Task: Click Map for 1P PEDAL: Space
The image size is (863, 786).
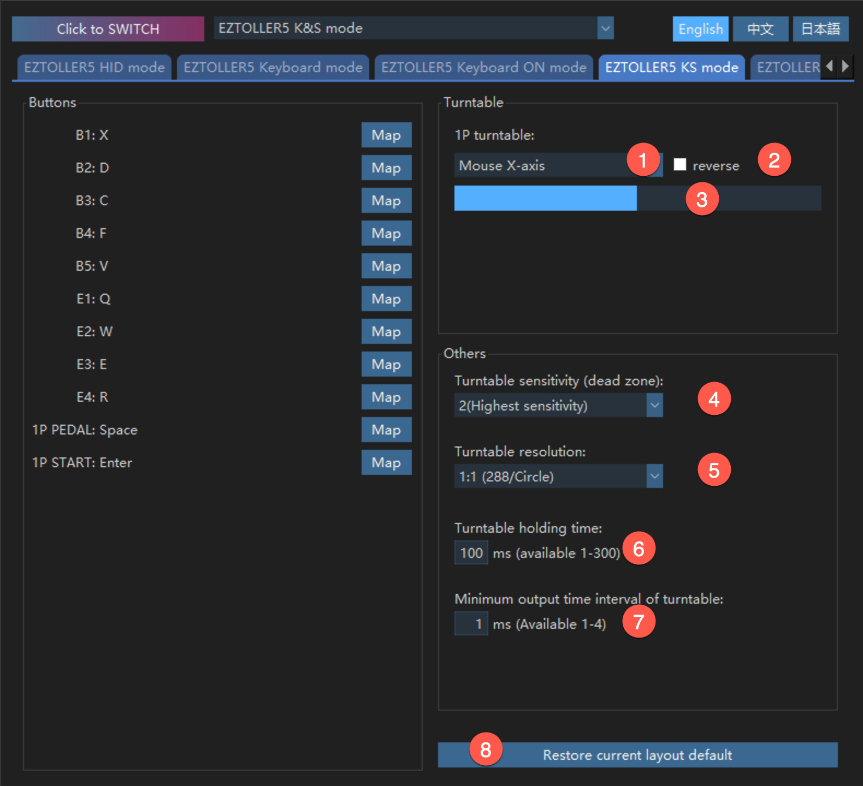Action: click(386, 430)
